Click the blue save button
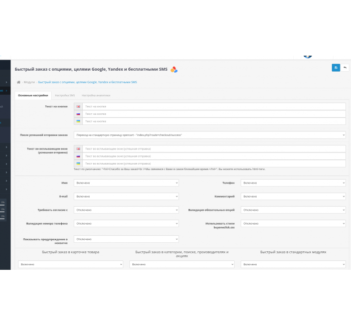351x326 pixels. pos(336,68)
